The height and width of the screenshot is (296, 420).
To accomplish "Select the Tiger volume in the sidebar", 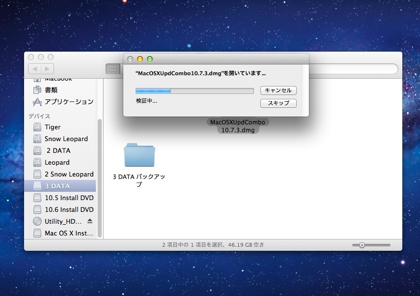I will point(60,127).
